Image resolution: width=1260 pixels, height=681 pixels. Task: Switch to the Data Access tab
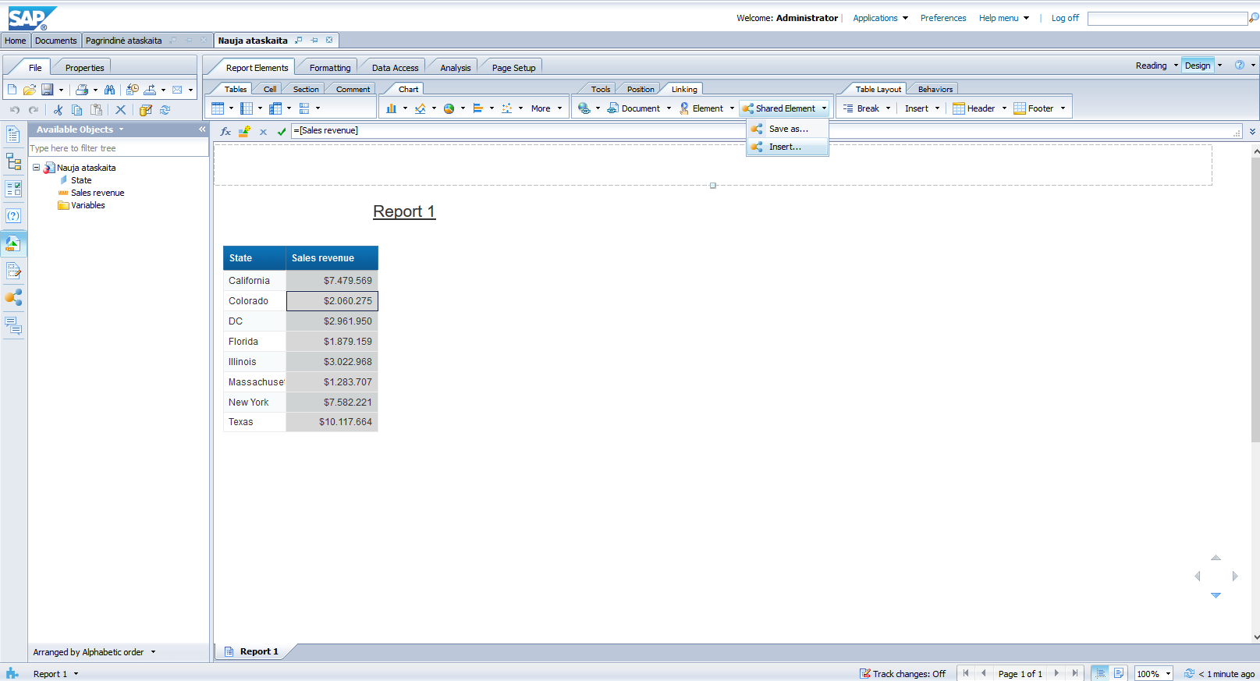point(395,68)
